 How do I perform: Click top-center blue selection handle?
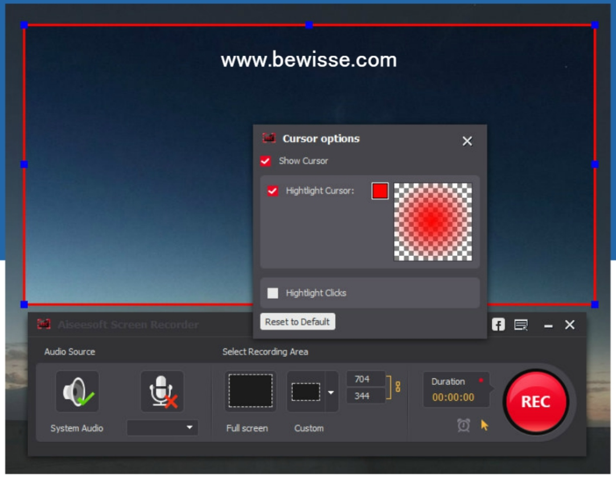(309, 25)
